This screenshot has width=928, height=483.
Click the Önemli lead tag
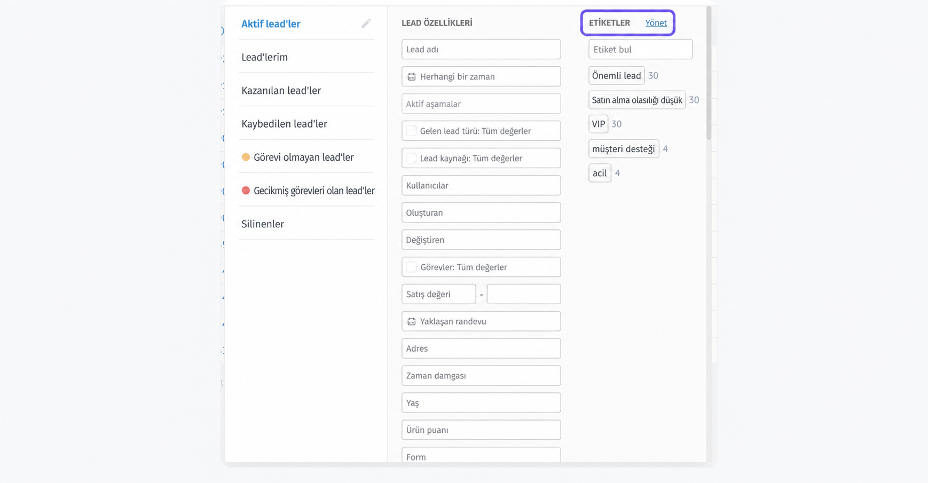616,76
